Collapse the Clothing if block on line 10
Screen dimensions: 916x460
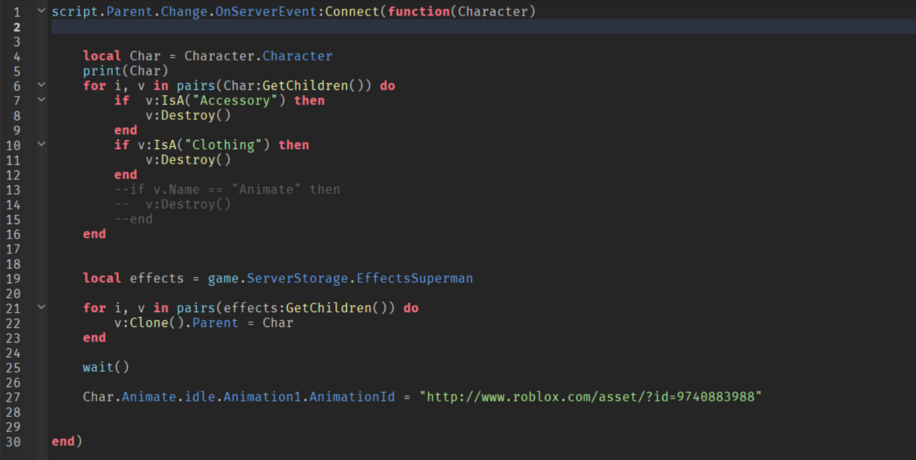(40, 144)
